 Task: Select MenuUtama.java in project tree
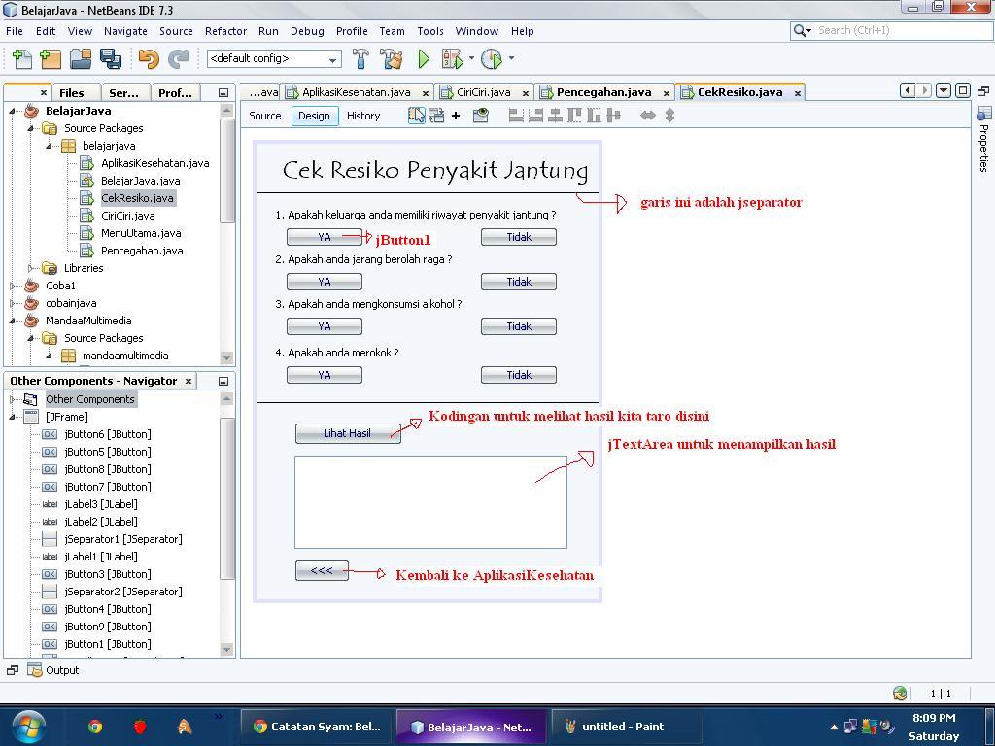141,233
